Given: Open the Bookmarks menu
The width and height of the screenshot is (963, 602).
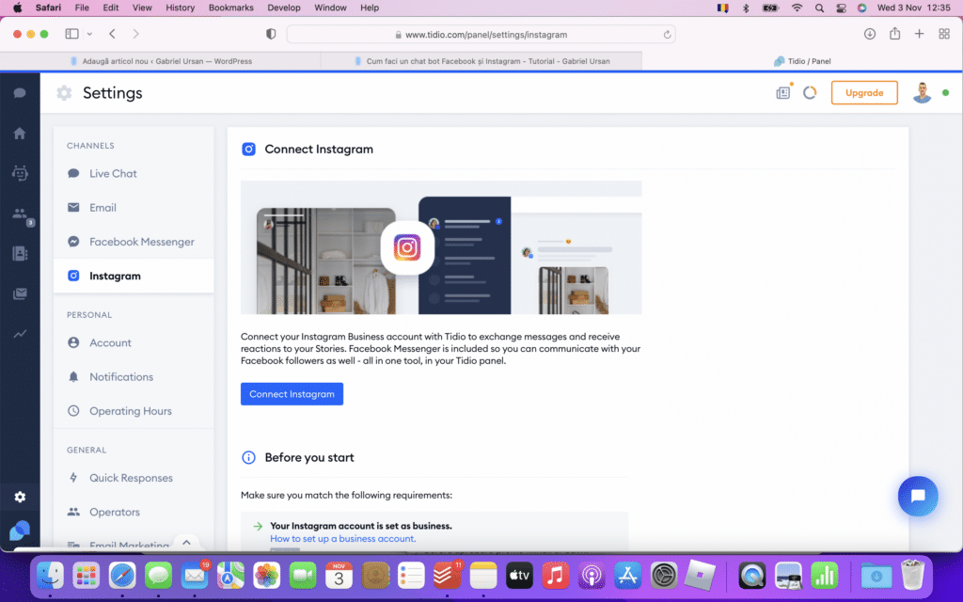Looking at the screenshot, I should click(x=231, y=8).
